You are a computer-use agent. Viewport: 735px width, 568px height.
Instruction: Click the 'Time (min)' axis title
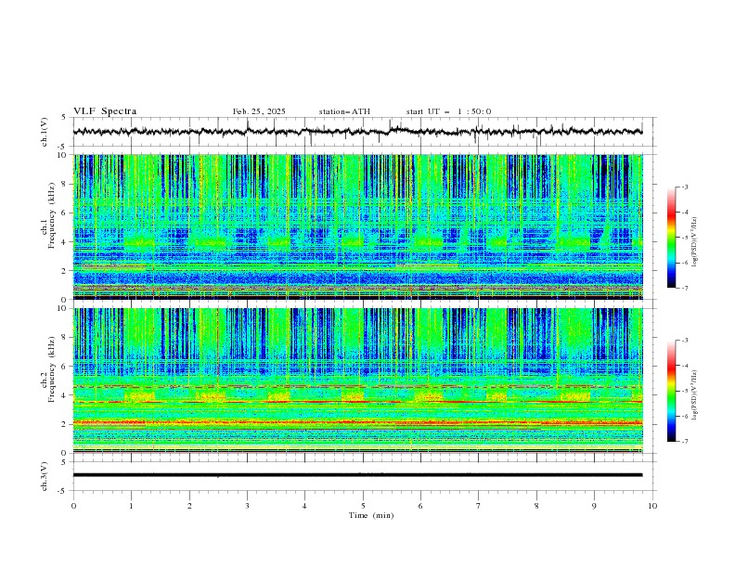pyautogui.click(x=371, y=515)
